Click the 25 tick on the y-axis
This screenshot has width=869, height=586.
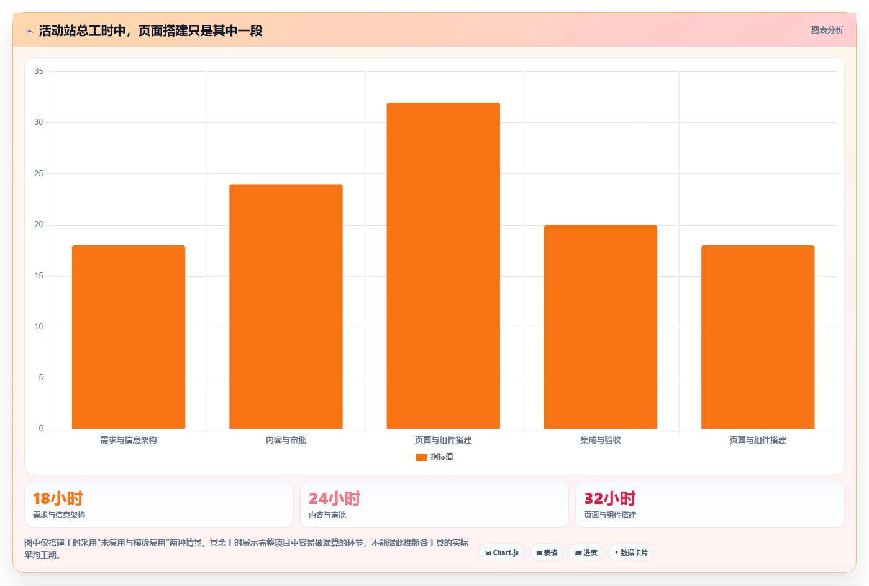(x=39, y=173)
